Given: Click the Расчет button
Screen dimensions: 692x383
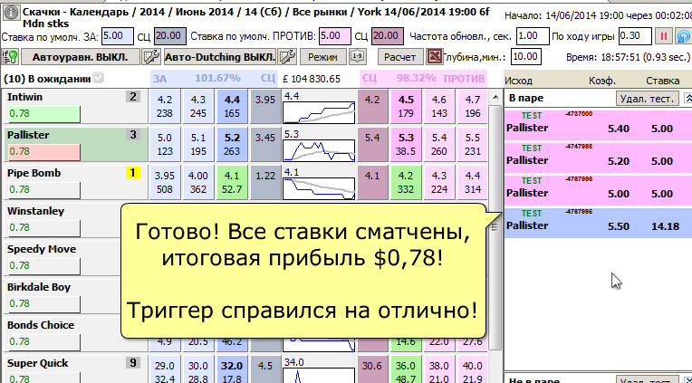Looking at the screenshot, I should (399, 57).
